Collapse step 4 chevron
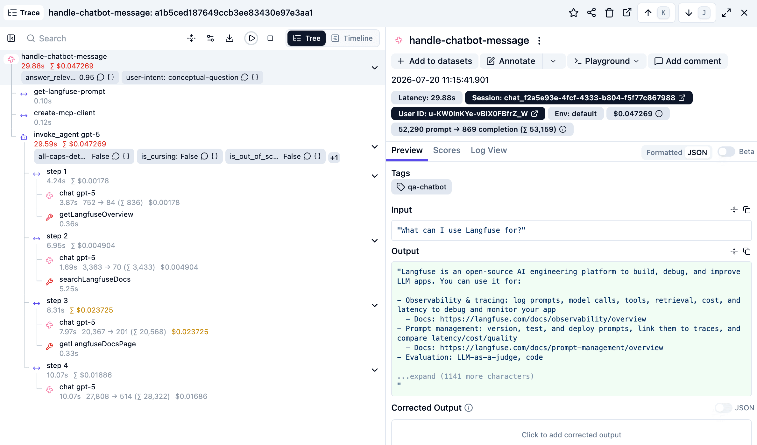The image size is (757, 445). click(375, 370)
